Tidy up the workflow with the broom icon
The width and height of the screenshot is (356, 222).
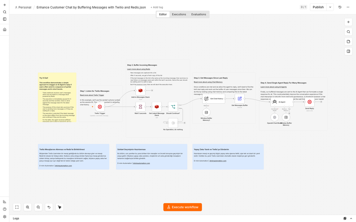click(x=60, y=207)
